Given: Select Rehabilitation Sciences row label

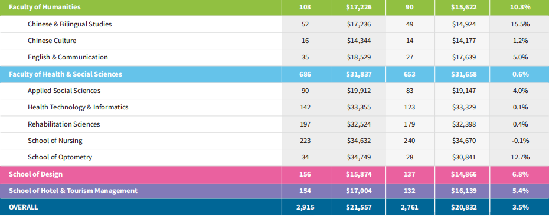Looking at the screenshot, I should pyautogui.click(x=64, y=124).
